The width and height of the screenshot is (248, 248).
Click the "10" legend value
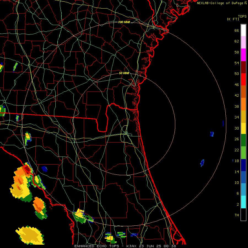click(x=237, y=183)
